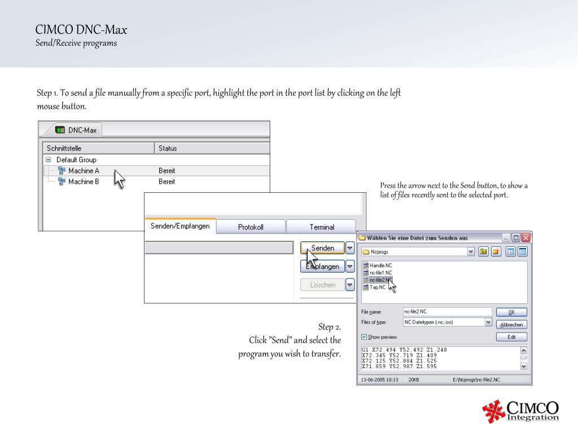The image size is (578, 433).
Task: Click the Machine A port icon
Action: [x=62, y=170]
